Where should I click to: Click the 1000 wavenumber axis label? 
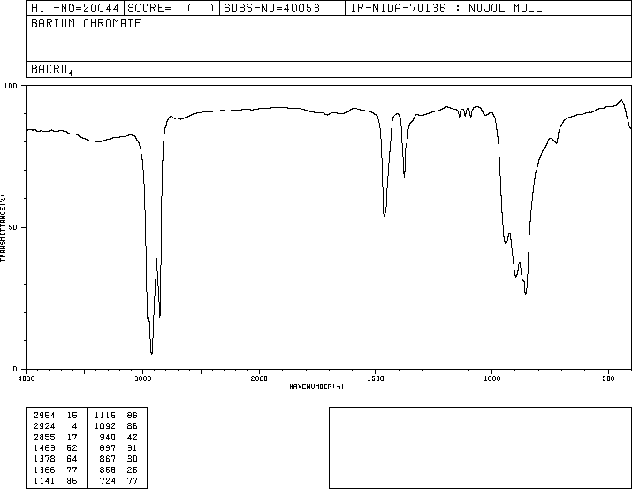click(491, 378)
